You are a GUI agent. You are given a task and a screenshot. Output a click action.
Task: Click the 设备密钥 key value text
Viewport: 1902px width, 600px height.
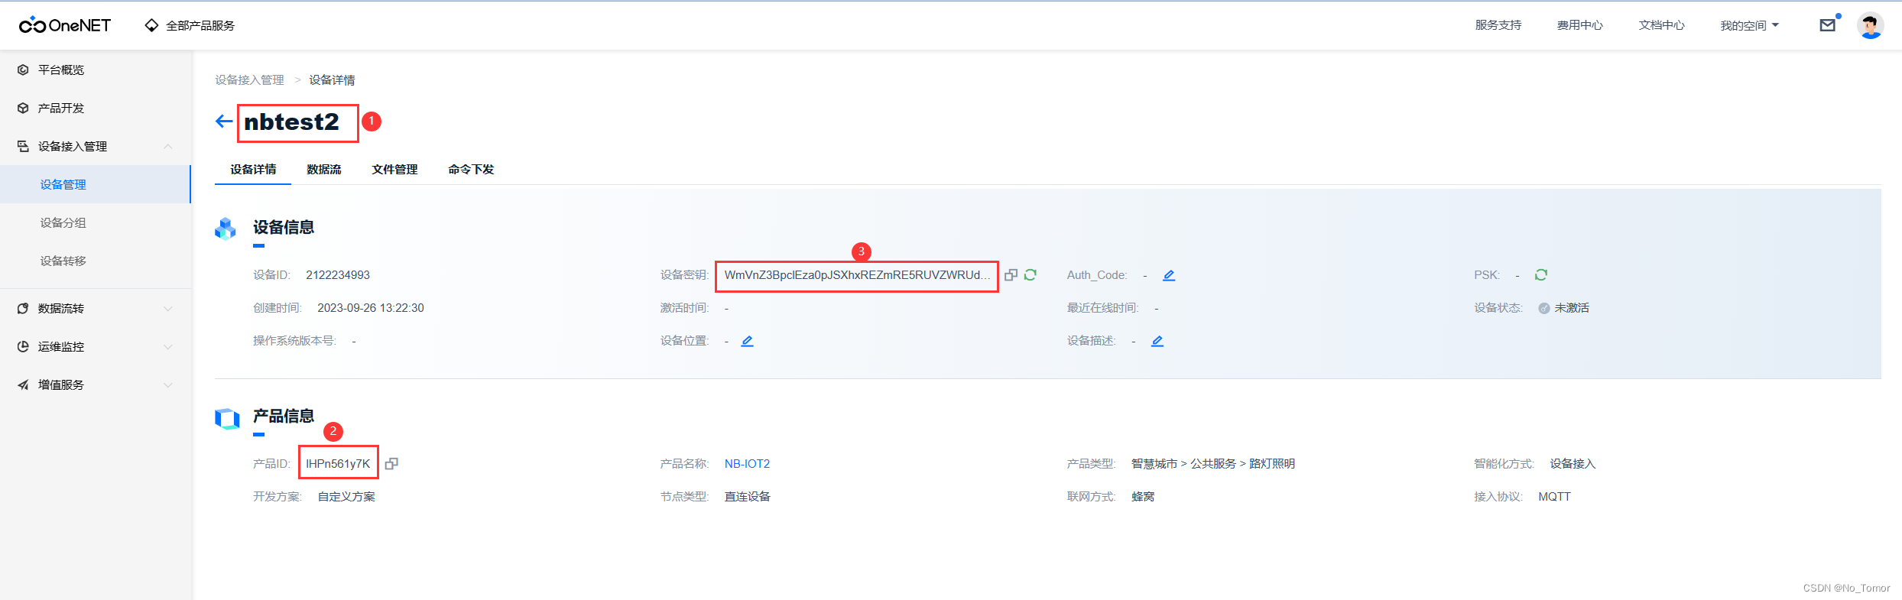tap(857, 275)
